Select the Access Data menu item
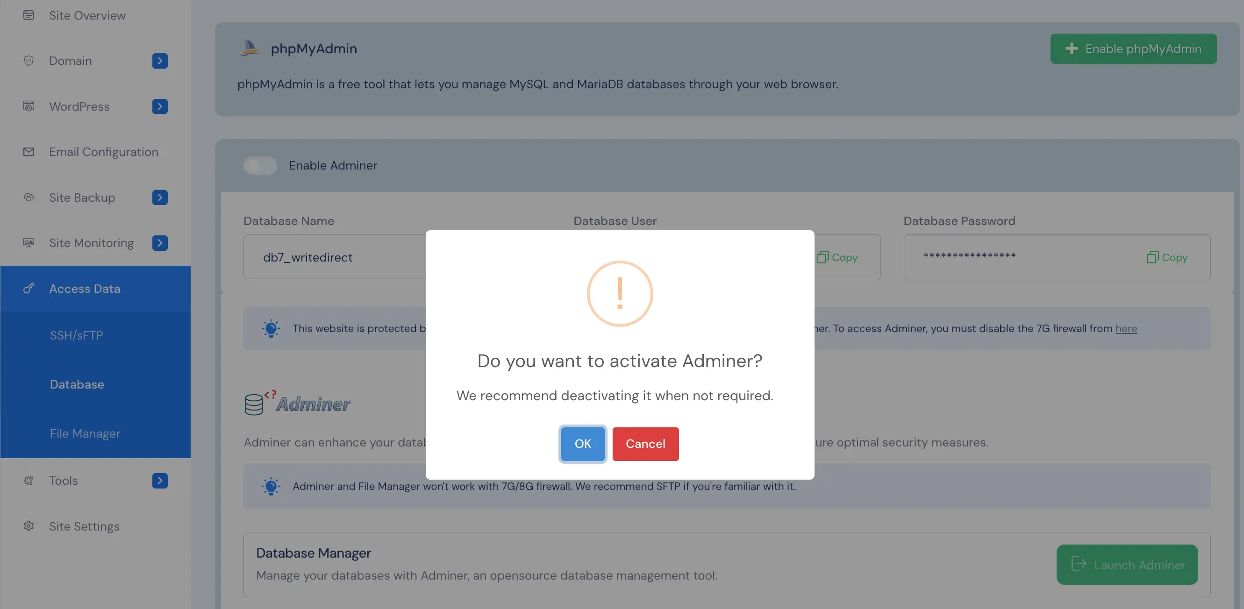 click(95, 289)
